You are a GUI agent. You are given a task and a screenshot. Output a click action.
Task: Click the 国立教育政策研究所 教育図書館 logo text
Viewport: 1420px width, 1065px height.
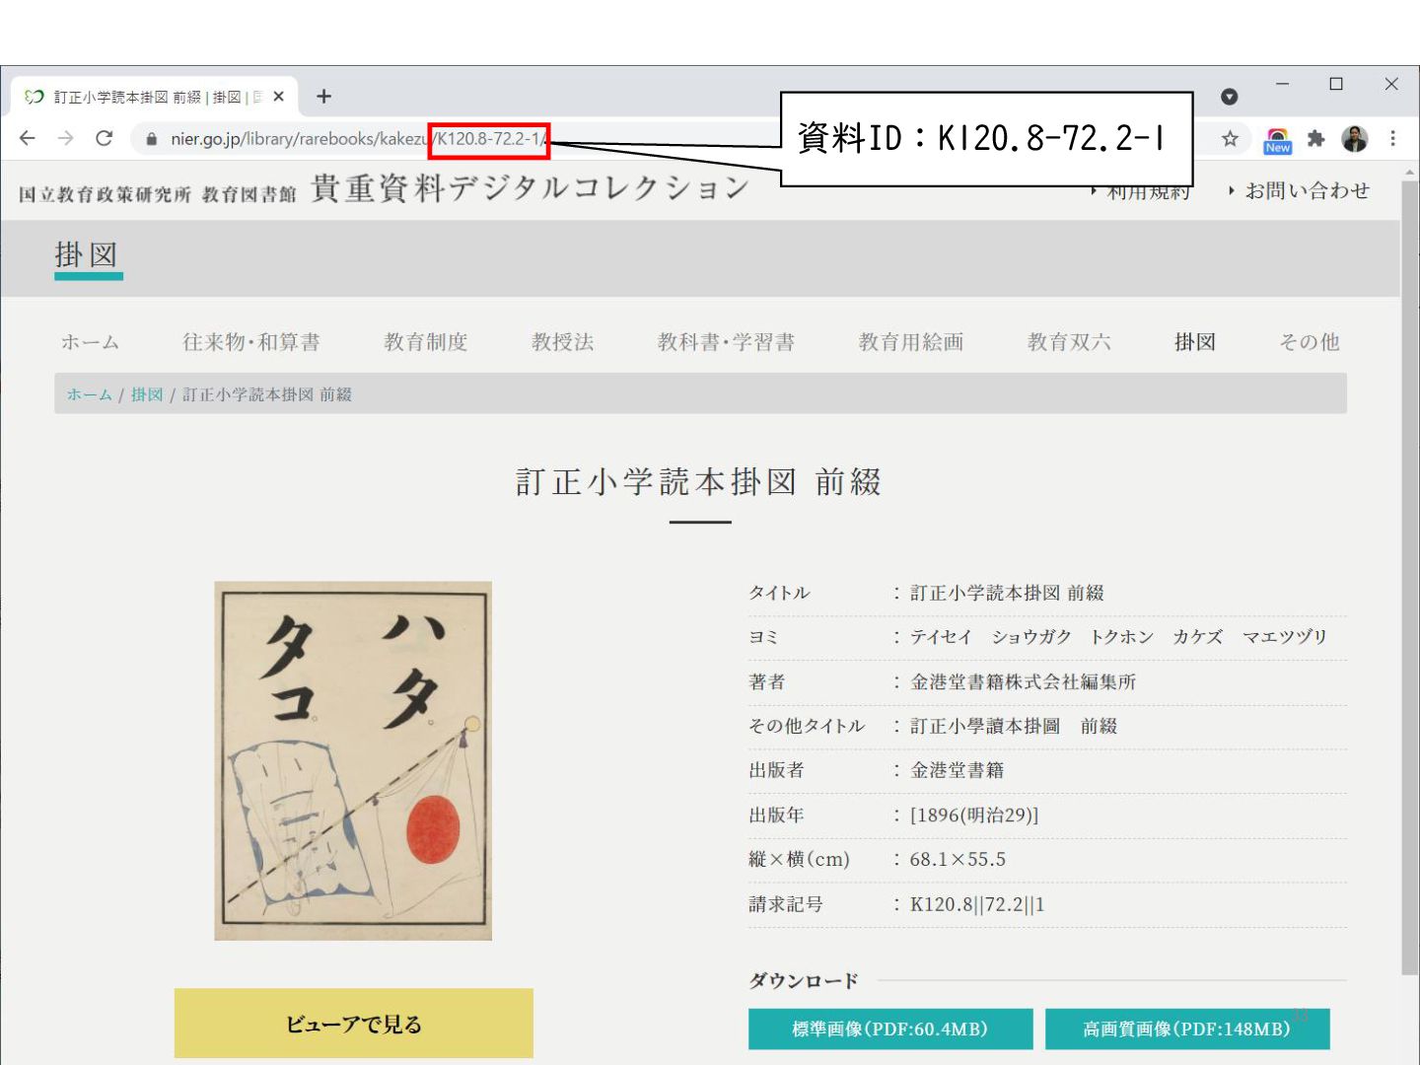(x=157, y=194)
